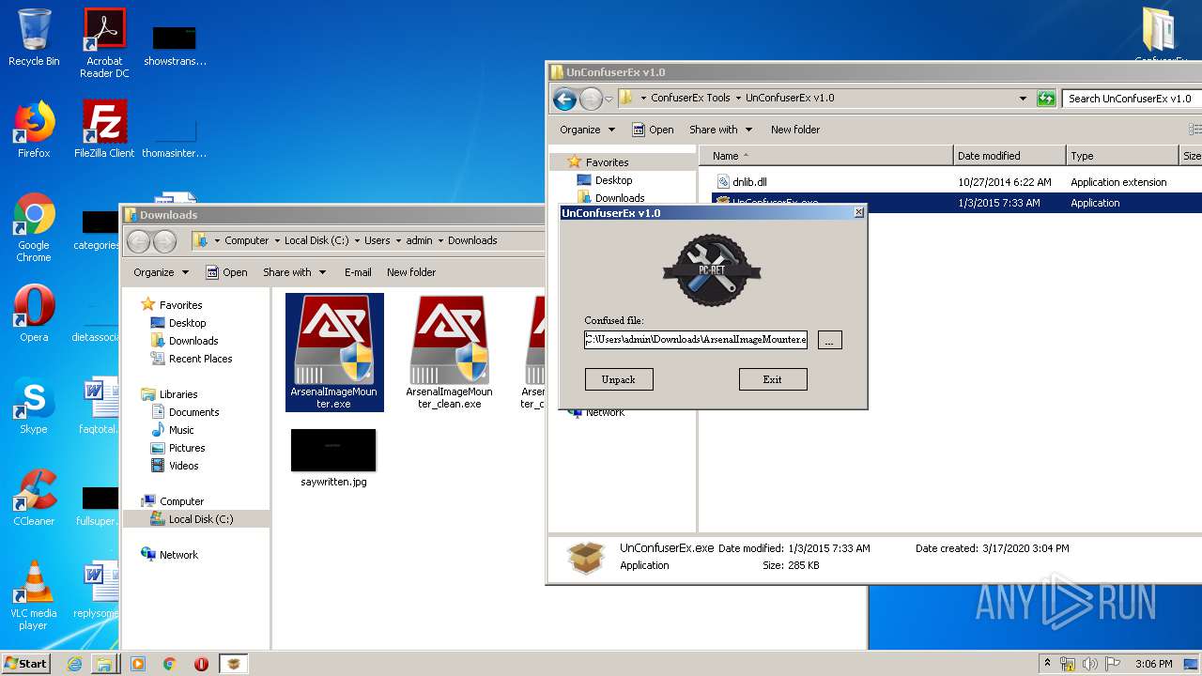Click New folder in UnConfuserEx window
Image resolution: width=1202 pixels, height=676 pixels.
[795, 130]
